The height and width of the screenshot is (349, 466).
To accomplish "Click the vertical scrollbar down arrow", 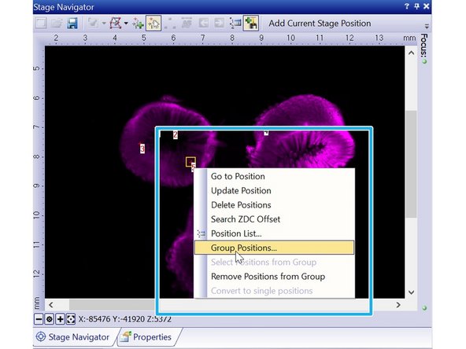I will click(x=411, y=292).
